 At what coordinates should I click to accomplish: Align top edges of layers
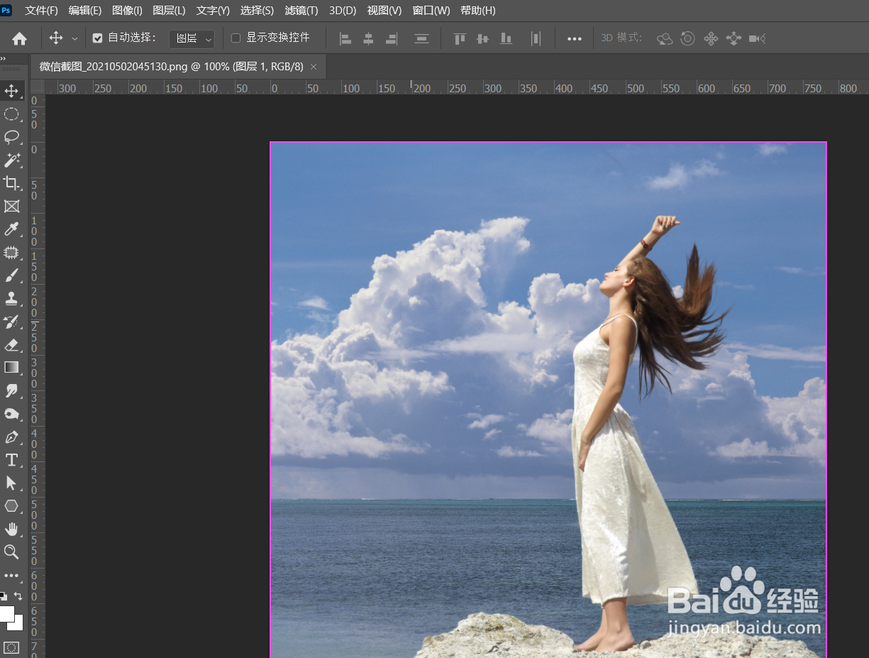460,38
